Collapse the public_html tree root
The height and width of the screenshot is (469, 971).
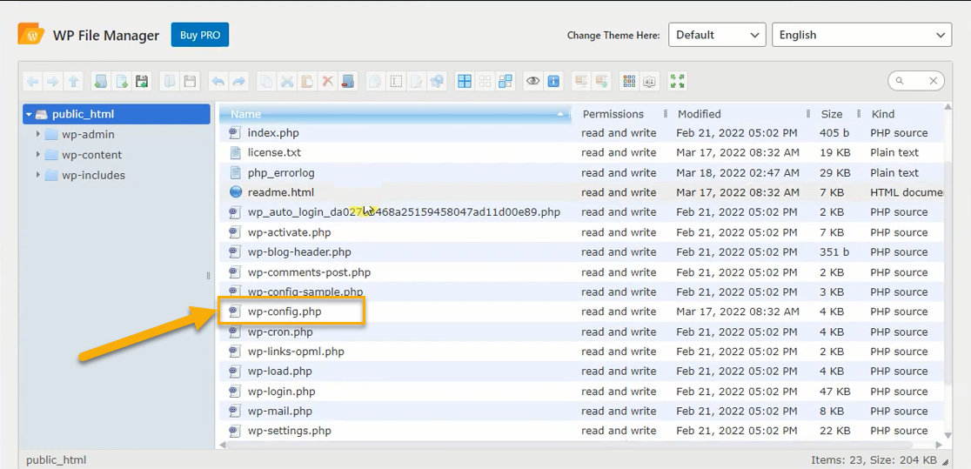(29, 114)
